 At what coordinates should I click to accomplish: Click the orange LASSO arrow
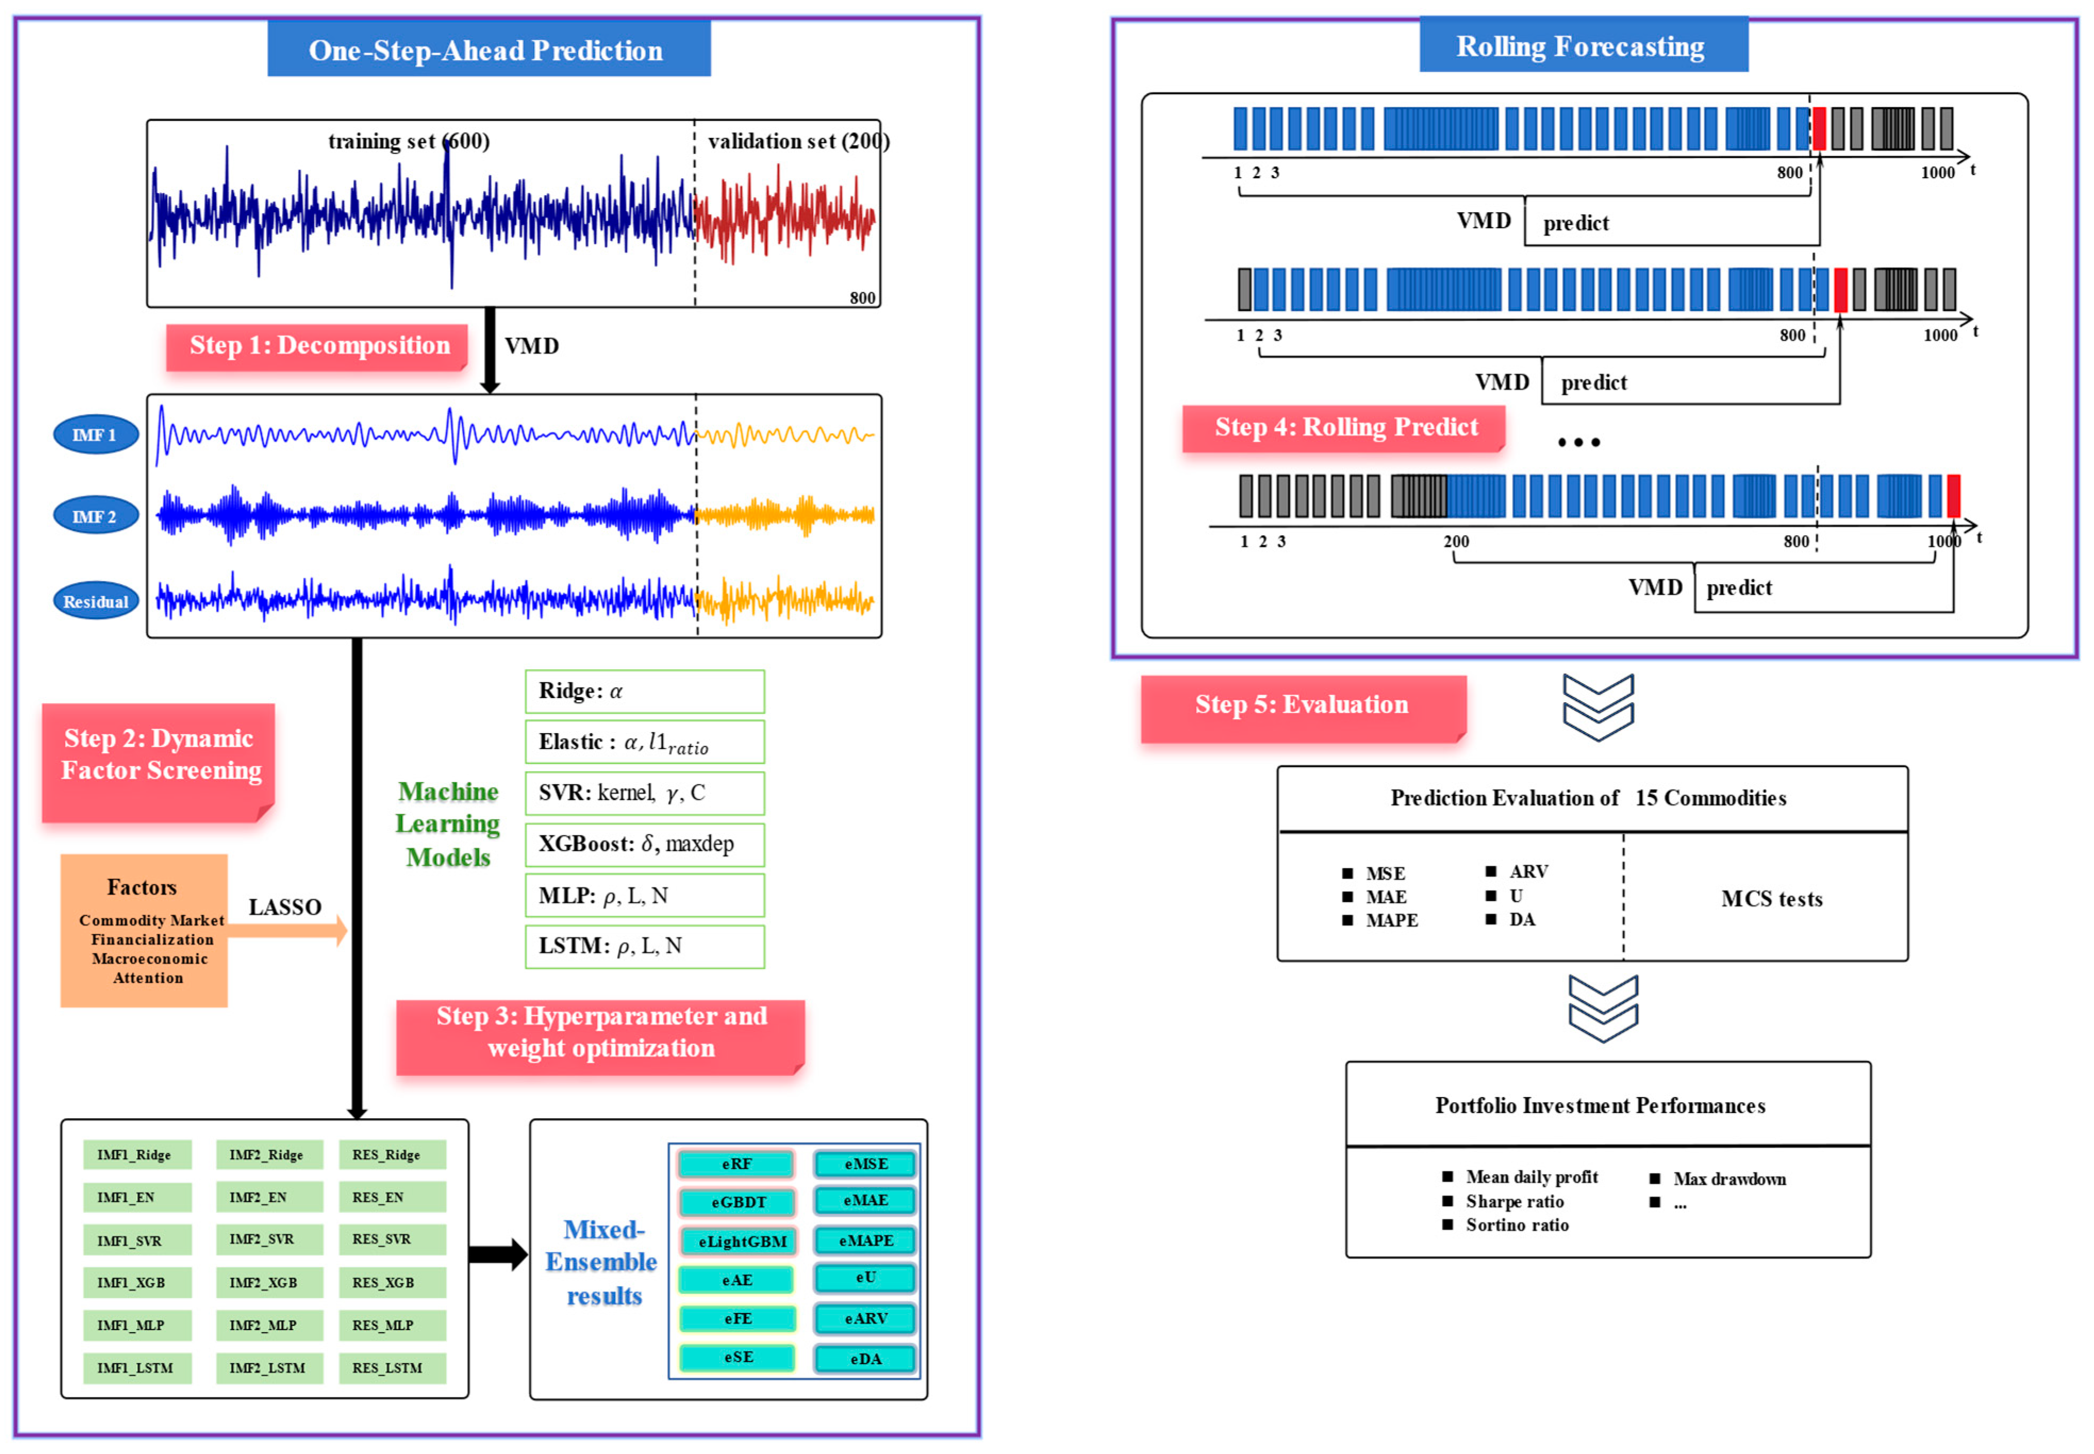point(288,930)
